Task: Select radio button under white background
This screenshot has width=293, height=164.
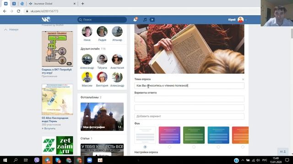Action: 145,147
